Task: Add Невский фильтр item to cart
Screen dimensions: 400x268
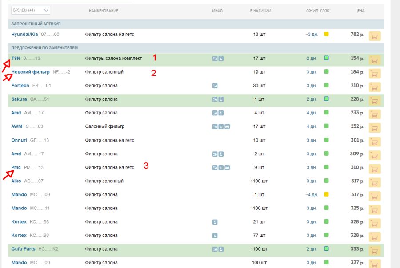Action: (x=374, y=73)
